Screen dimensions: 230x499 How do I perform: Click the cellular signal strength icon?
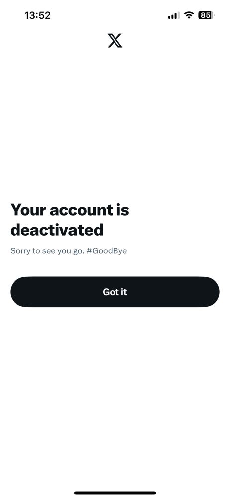point(174,15)
